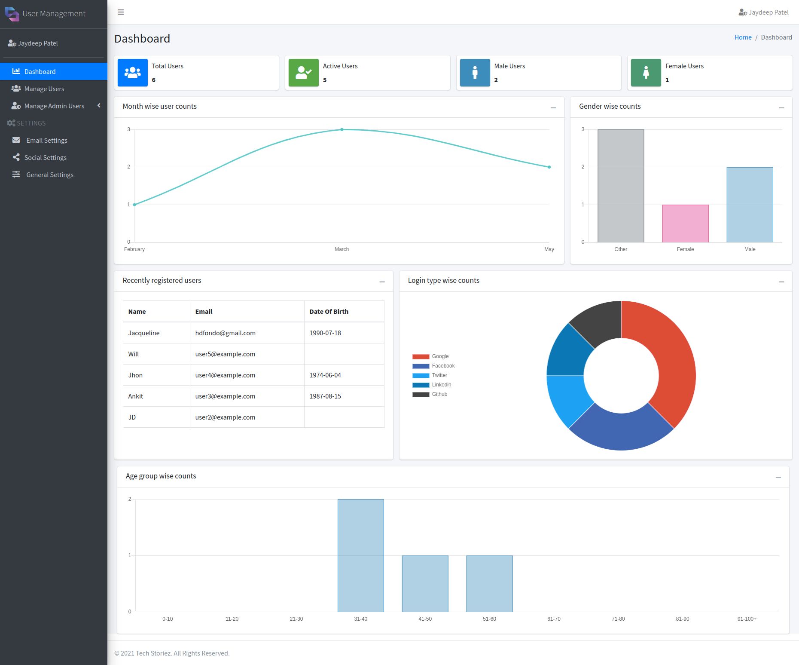Click the Male Users figure icon
Image resolution: width=799 pixels, height=665 pixels.
(x=475, y=73)
